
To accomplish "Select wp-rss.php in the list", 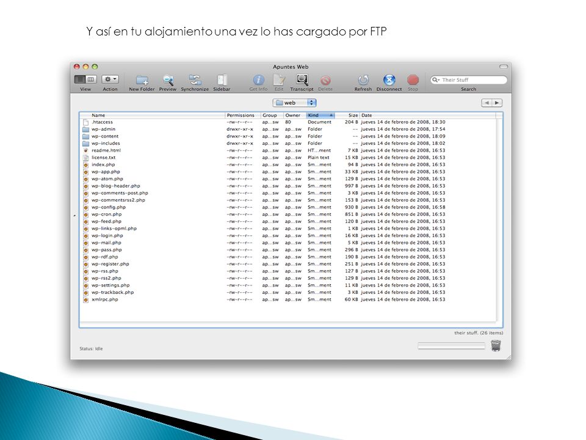I will click(288, 271).
